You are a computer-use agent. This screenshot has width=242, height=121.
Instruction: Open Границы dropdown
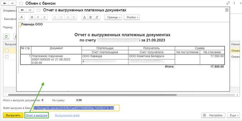(113, 17)
